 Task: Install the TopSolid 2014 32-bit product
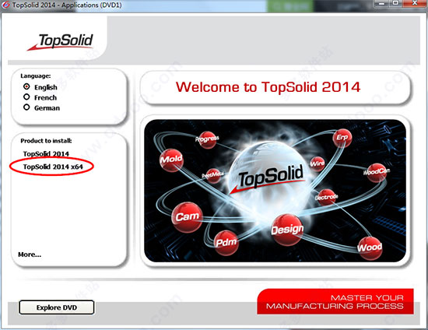coord(46,153)
